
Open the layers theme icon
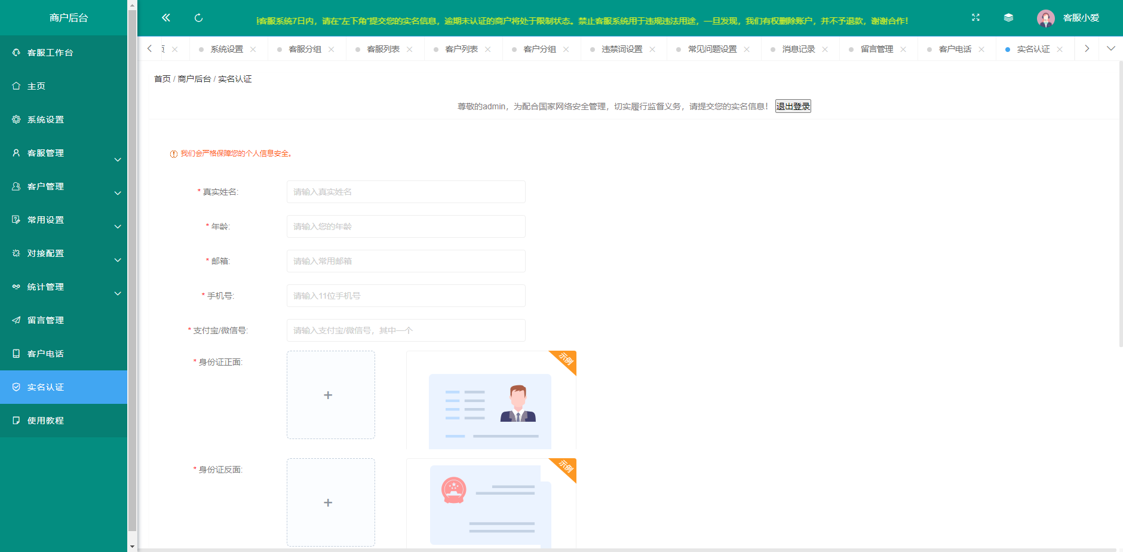(1008, 18)
